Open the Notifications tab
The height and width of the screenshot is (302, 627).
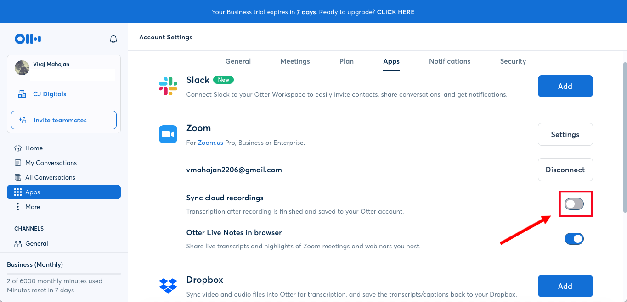point(450,61)
